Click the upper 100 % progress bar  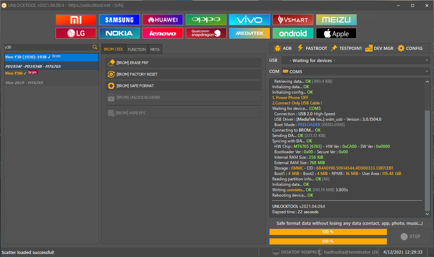pos(328,232)
